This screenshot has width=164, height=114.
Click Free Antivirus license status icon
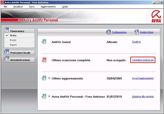(44, 96)
